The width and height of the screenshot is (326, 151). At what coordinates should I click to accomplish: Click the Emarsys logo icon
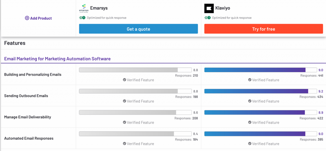coord(84,8)
